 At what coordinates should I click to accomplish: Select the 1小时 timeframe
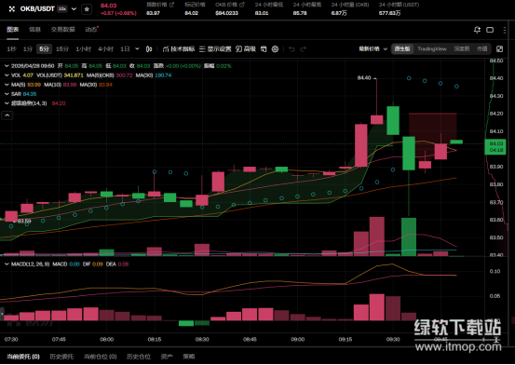click(x=84, y=49)
